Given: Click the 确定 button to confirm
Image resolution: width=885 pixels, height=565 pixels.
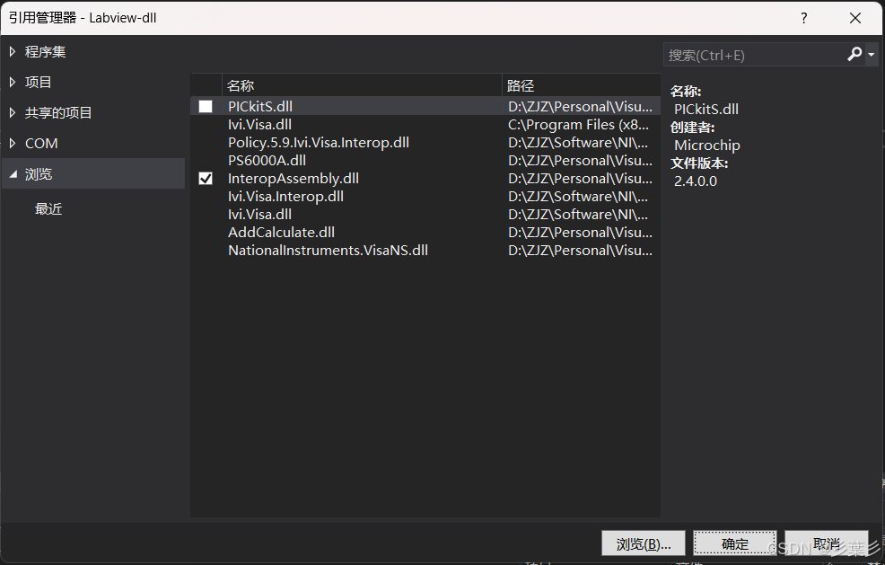Looking at the screenshot, I should click(x=734, y=543).
